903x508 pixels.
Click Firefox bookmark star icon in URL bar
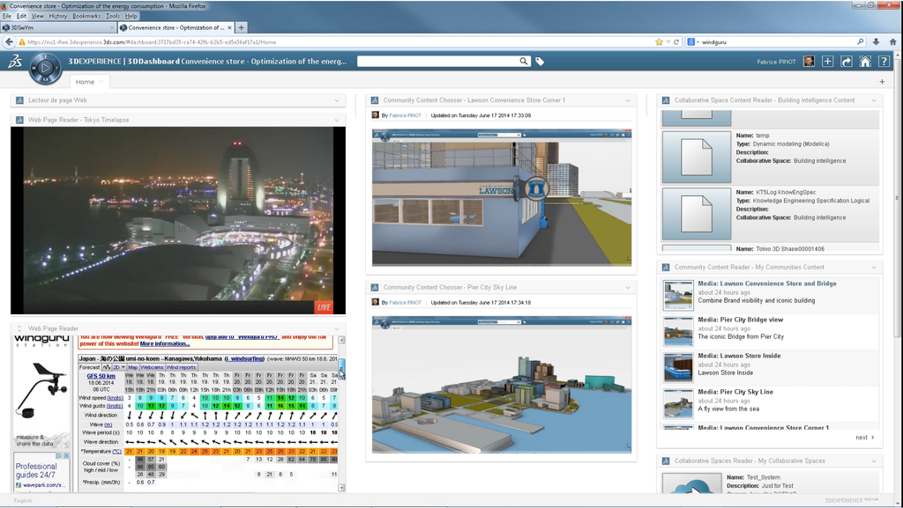click(x=659, y=41)
